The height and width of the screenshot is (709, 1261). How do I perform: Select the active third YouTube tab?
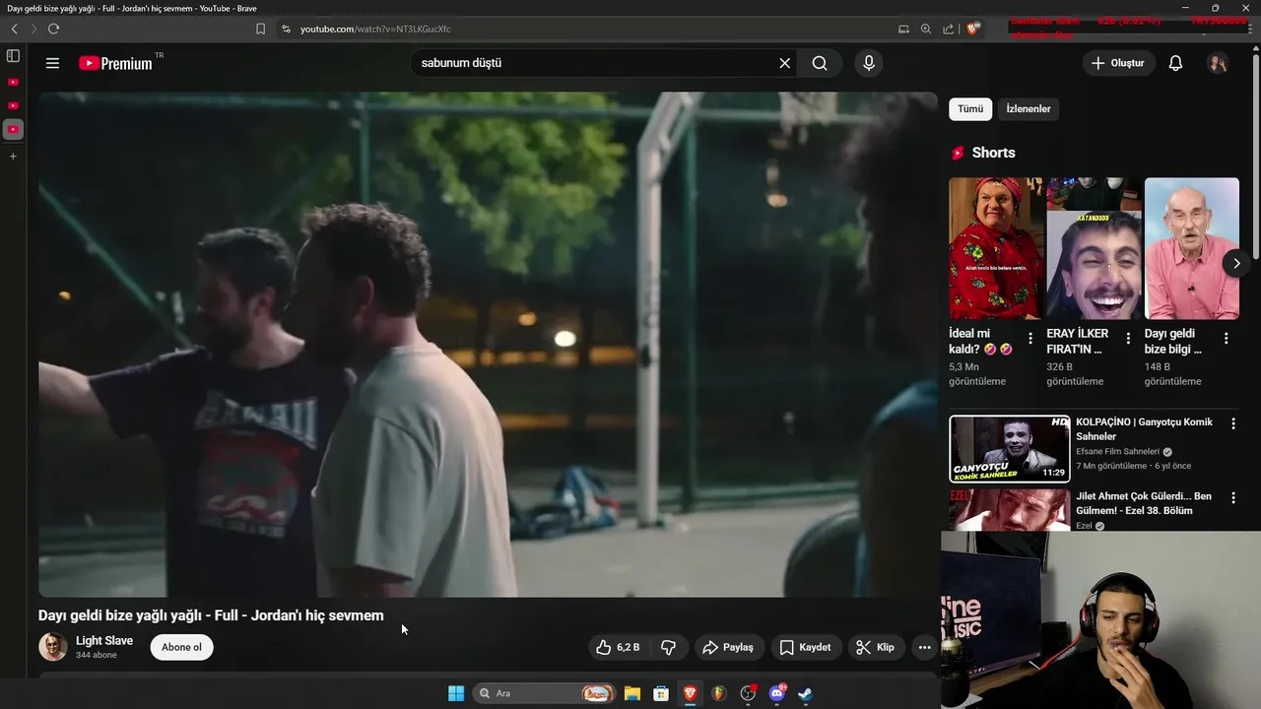click(x=13, y=129)
